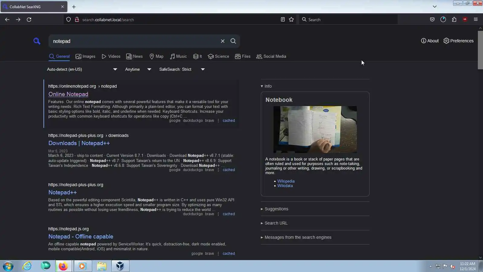Show site security lock information
483x272 pixels.
pos(77,20)
